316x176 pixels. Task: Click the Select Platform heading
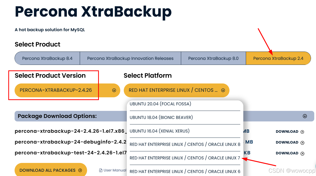point(148,75)
